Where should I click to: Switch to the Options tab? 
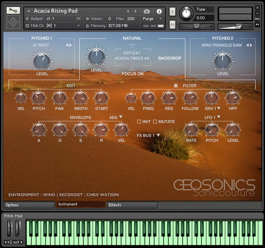pos(29,205)
